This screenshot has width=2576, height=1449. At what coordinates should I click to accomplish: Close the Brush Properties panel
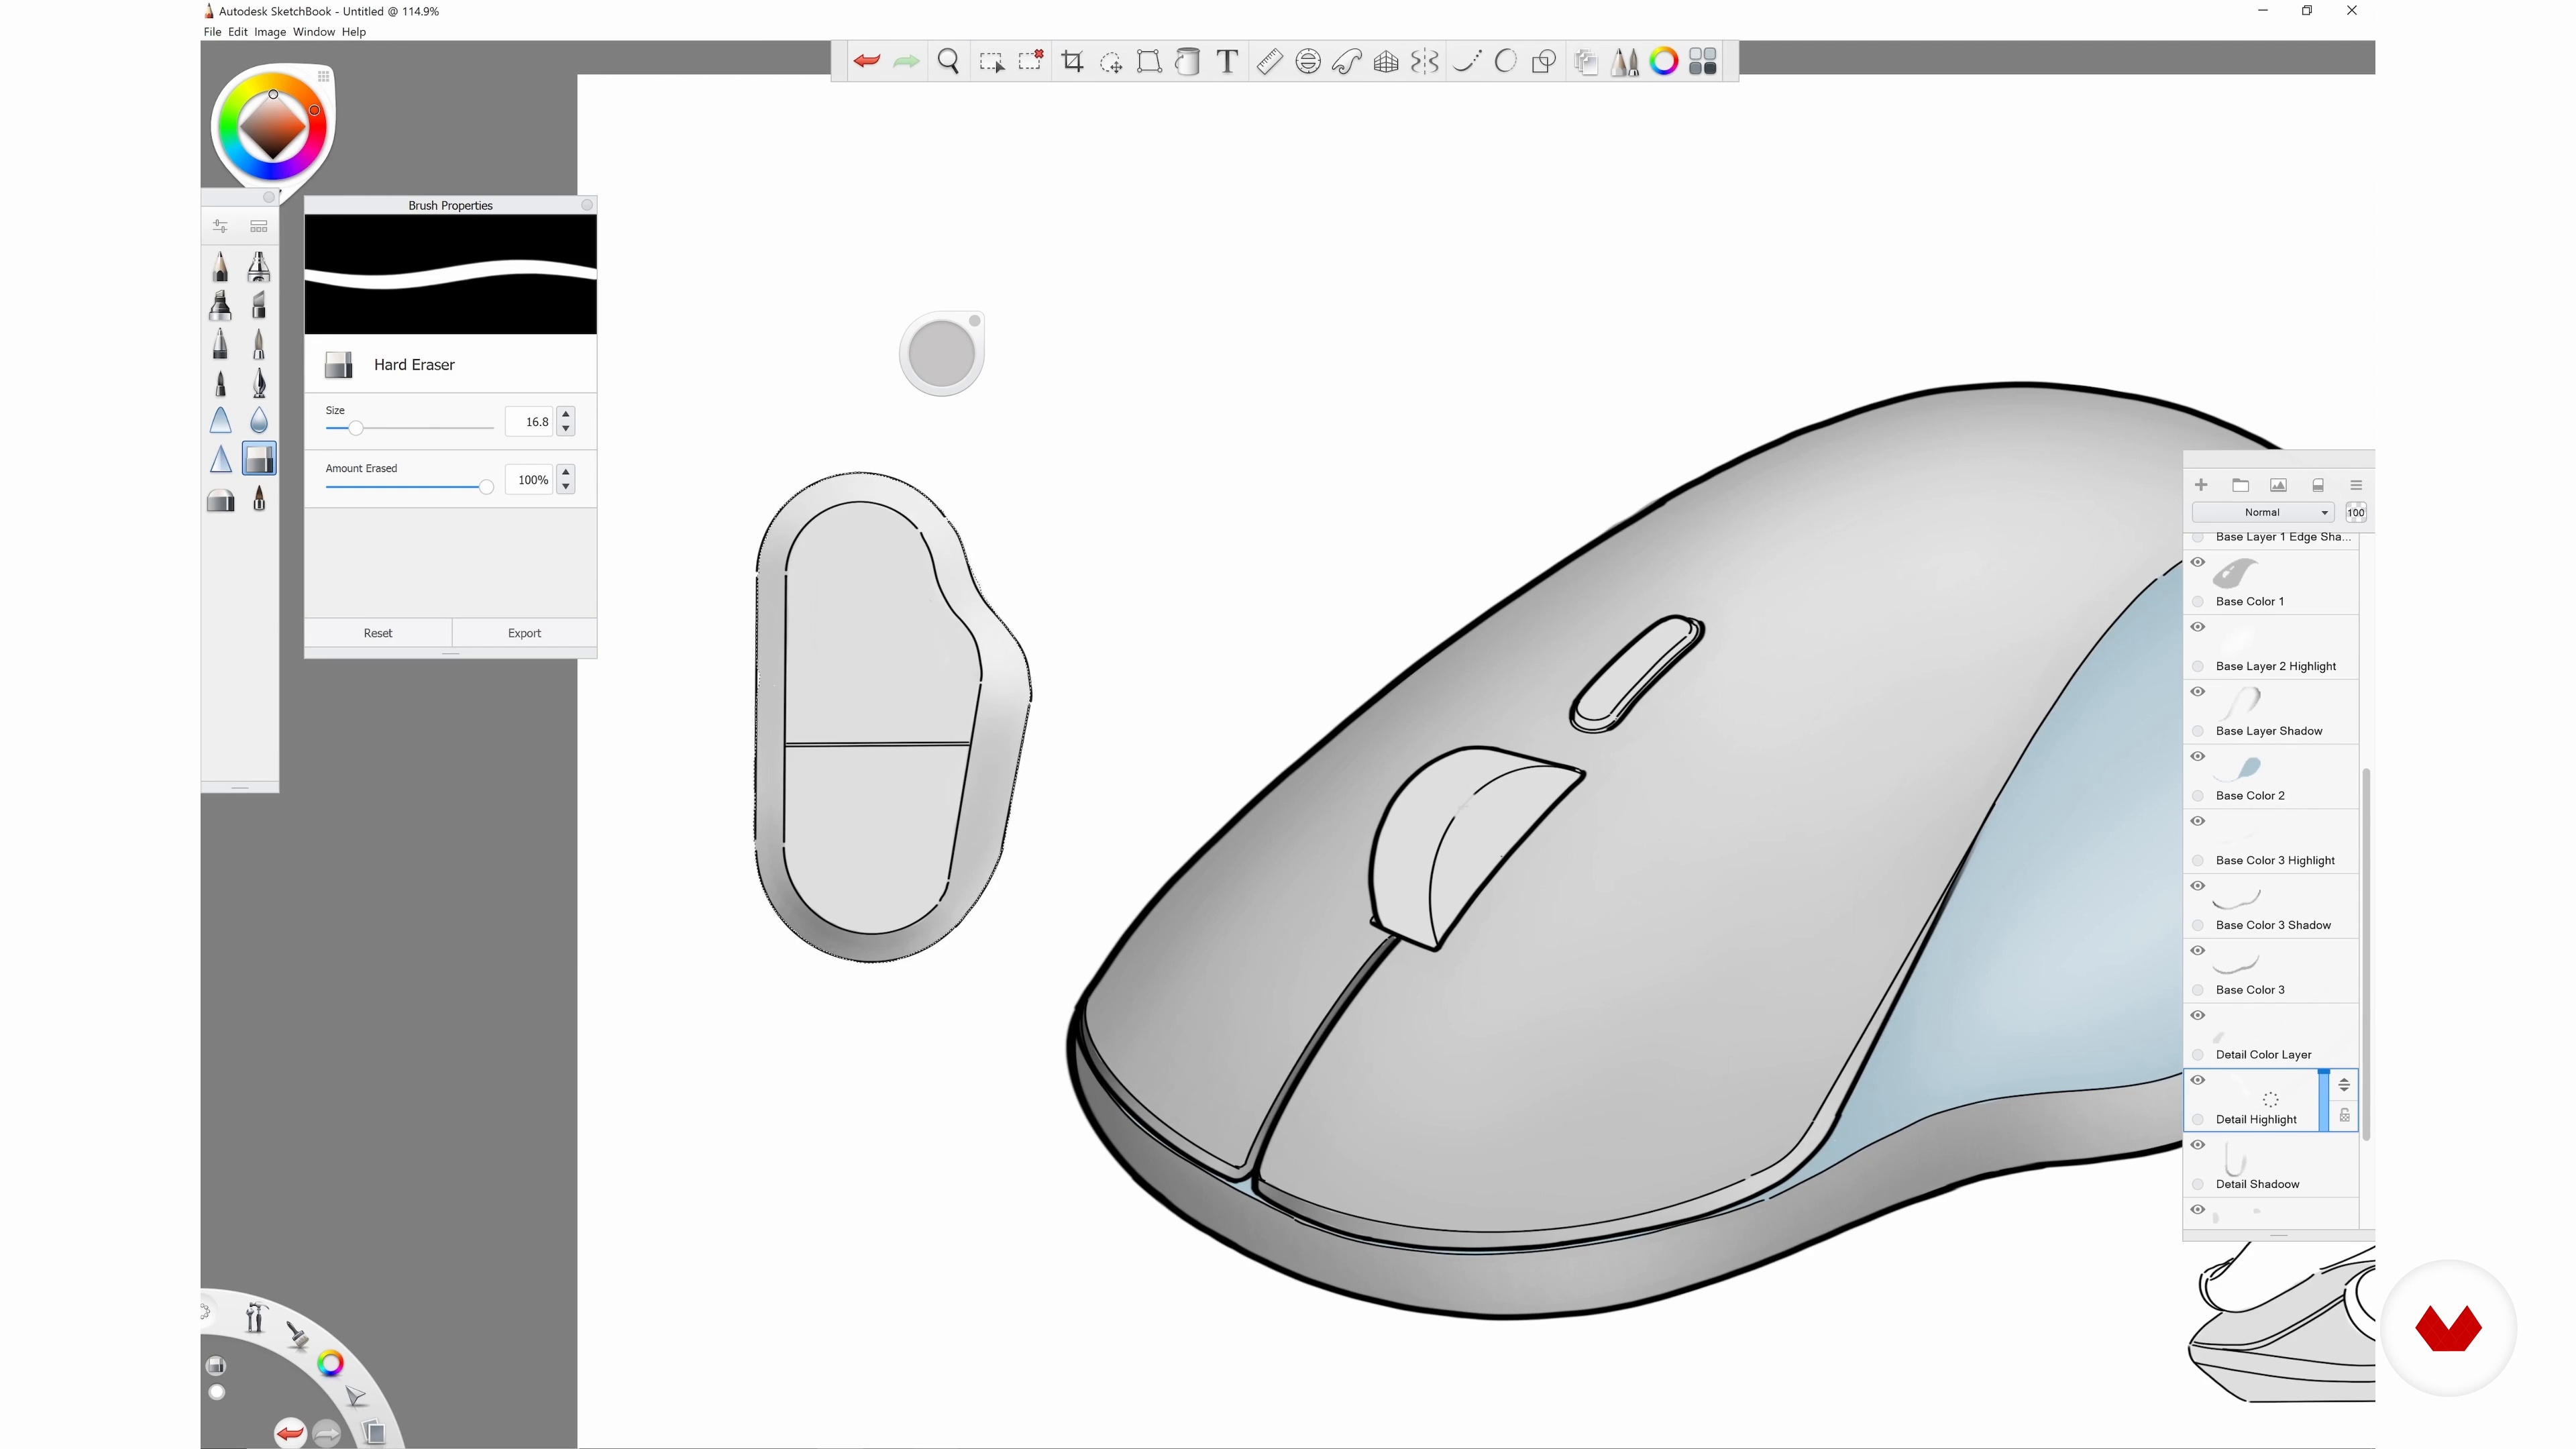587,205
